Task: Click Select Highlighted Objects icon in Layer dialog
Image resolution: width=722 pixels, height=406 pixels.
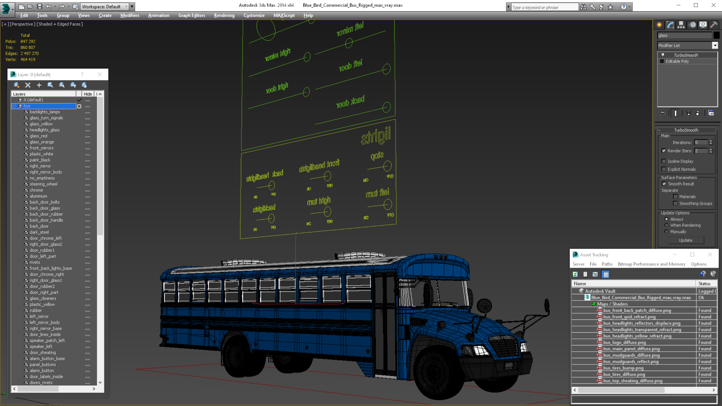Action: tap(50, 85)
